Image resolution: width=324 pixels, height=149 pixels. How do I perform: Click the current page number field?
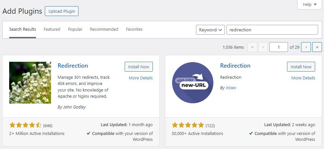[279, 47]
